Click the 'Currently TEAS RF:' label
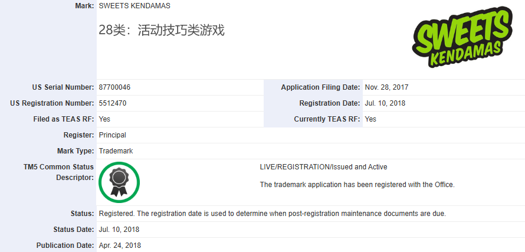This screenshot has width=525, height=252. (327, 119)
